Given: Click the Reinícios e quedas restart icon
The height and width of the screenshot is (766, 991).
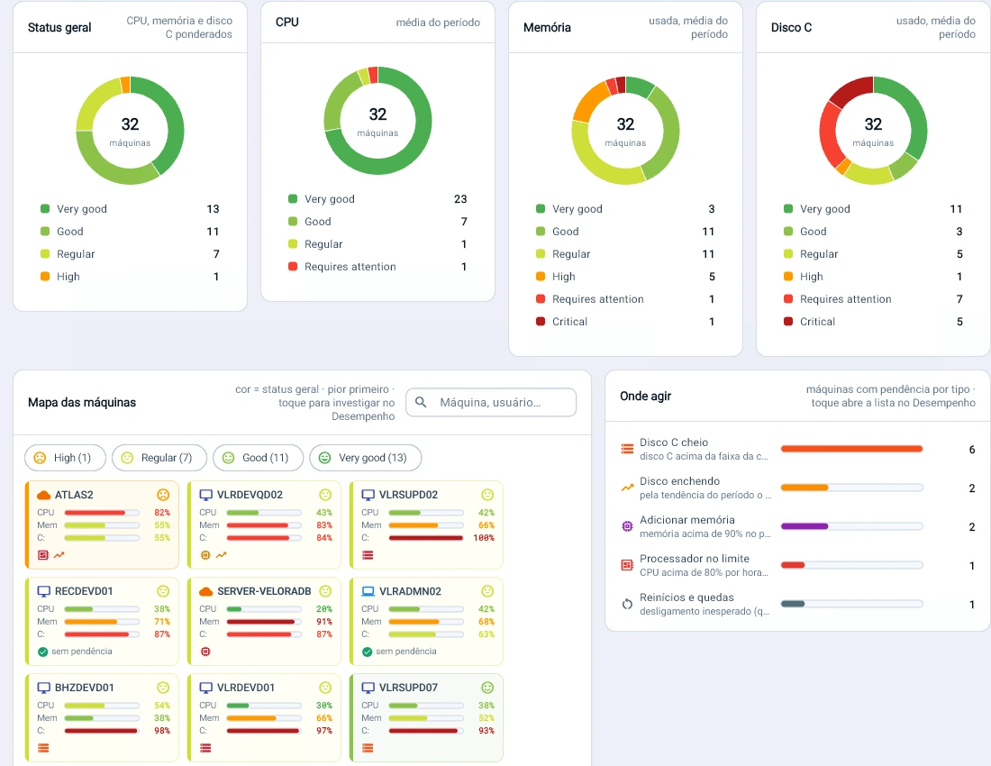Looking at the screenshot, I should coord(627,604).
